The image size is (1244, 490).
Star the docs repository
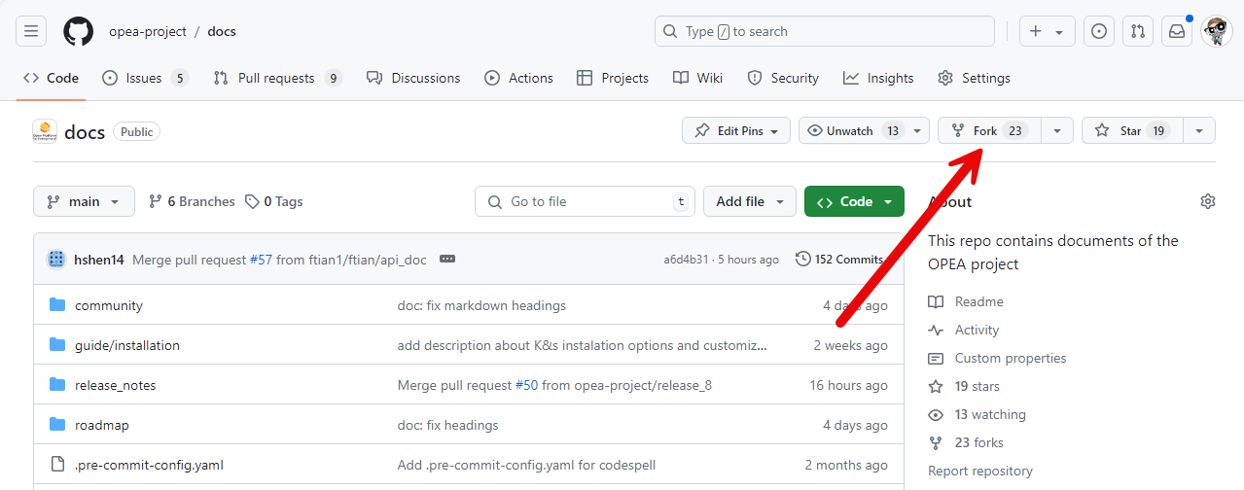click(x=1132, y=130)
